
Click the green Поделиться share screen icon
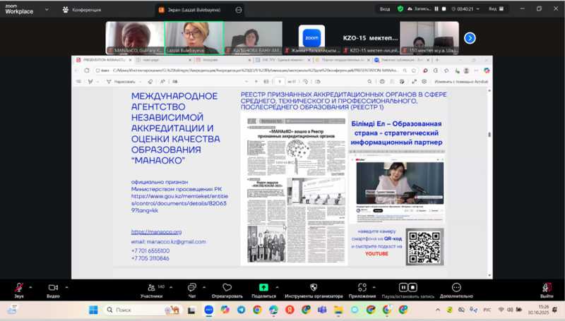point(263,288)
